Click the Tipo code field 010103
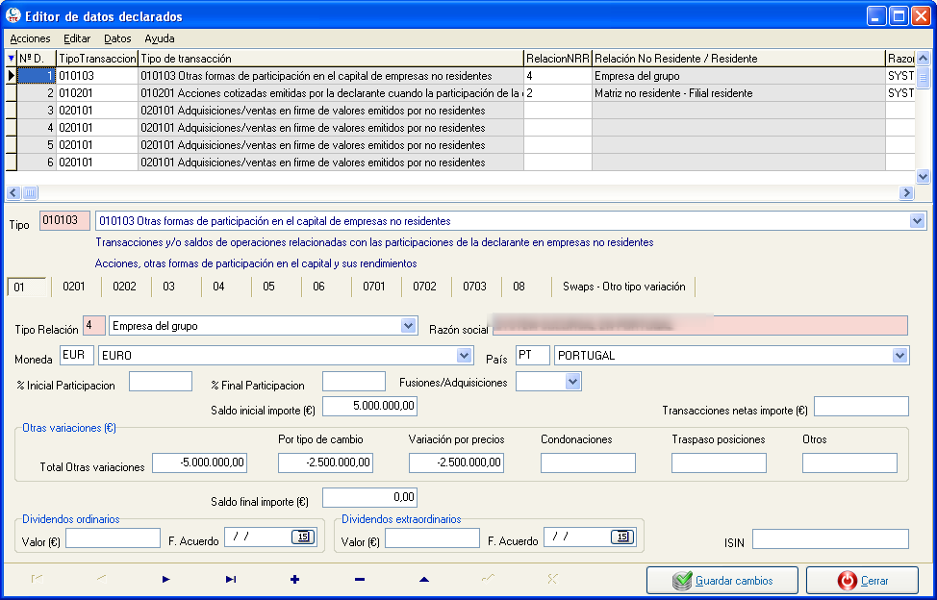The image size is (937, 600). (65, 220)
